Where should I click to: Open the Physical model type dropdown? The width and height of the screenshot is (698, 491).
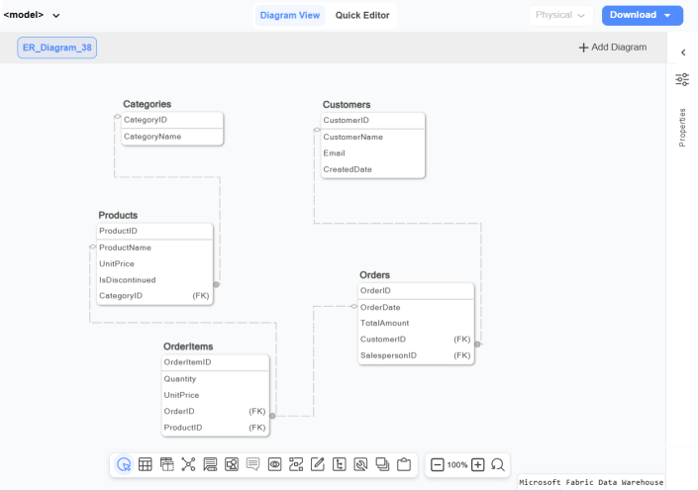560,15
